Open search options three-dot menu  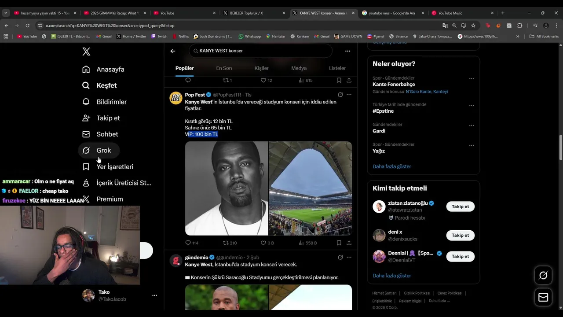[347, 51]
